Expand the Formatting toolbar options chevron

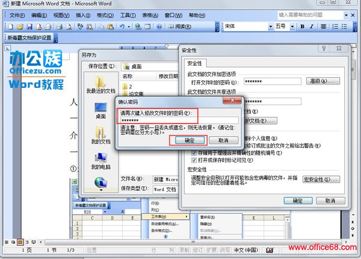coord(355,27)
